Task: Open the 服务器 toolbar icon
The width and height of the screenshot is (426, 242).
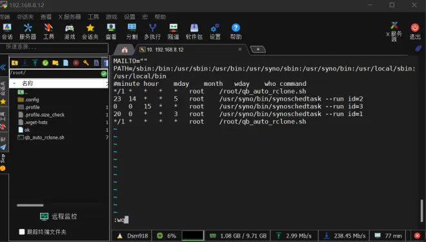Action: click(x=28, y=32)
